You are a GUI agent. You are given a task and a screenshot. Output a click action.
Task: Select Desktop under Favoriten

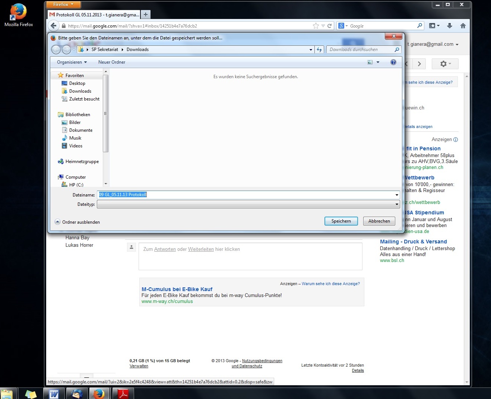click(77, 83)
